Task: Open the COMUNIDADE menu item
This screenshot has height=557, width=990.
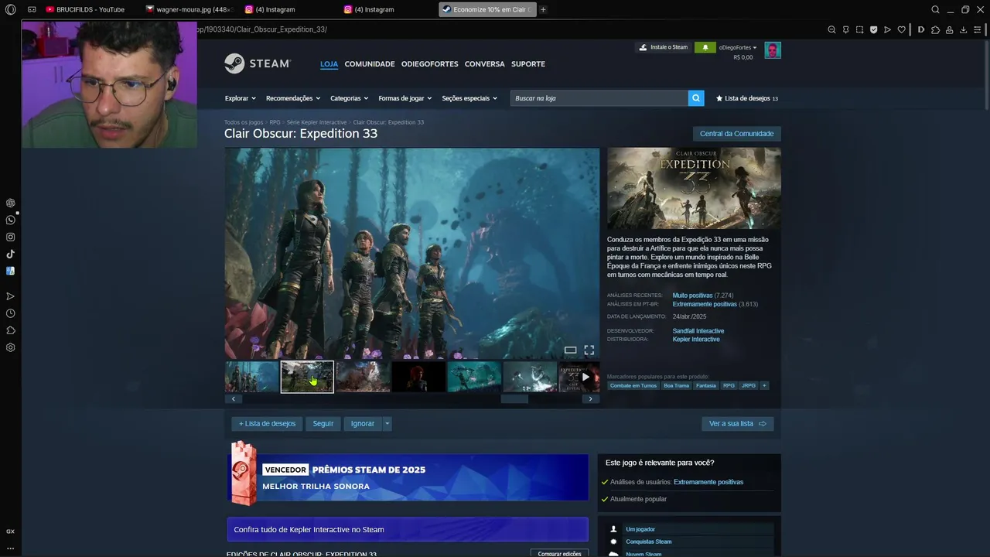Action: [x=370, y=63]
